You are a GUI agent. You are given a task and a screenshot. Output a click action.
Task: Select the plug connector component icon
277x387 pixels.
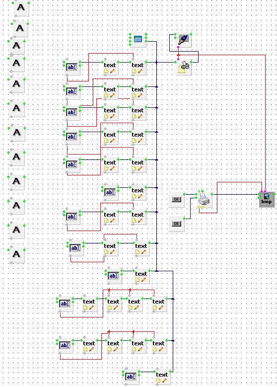pos(183,40)
